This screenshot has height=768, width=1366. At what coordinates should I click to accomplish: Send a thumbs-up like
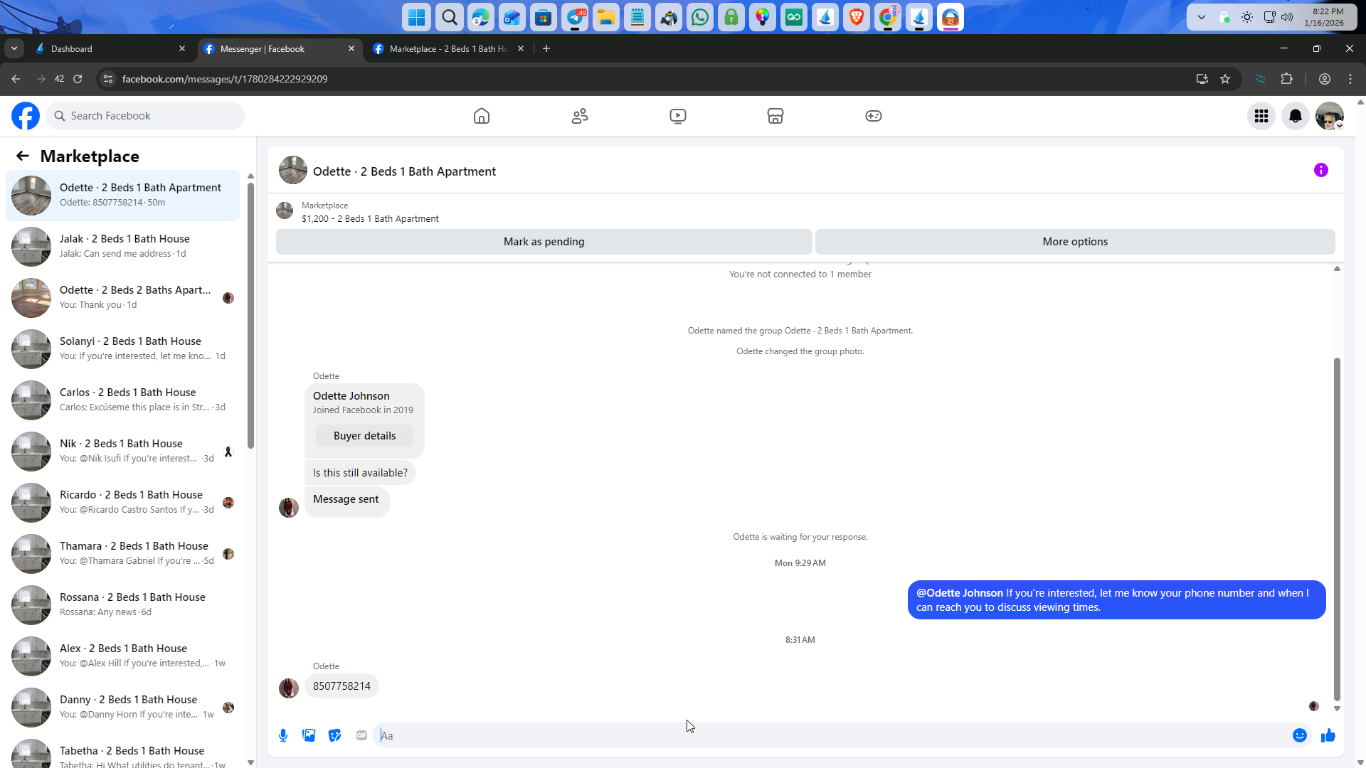click(x=1328, y=735)
